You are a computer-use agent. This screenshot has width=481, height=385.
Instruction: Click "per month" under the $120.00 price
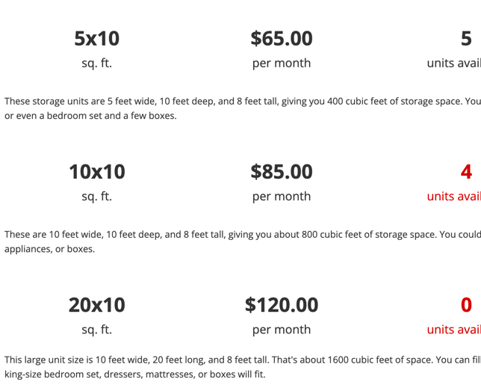(282, 329)
